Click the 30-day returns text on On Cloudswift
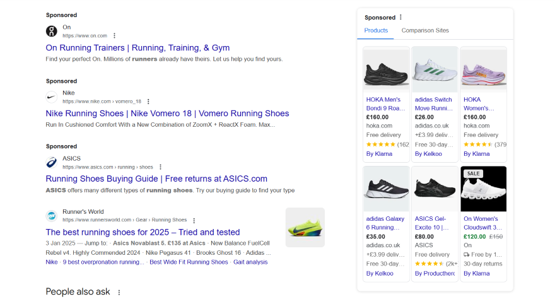The width and height of the screenshot is (555, 299). 483,264
